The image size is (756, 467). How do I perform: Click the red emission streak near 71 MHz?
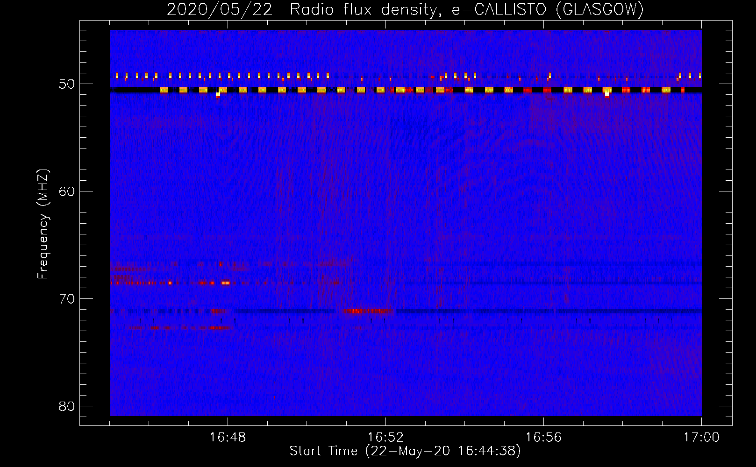(368, 311)
